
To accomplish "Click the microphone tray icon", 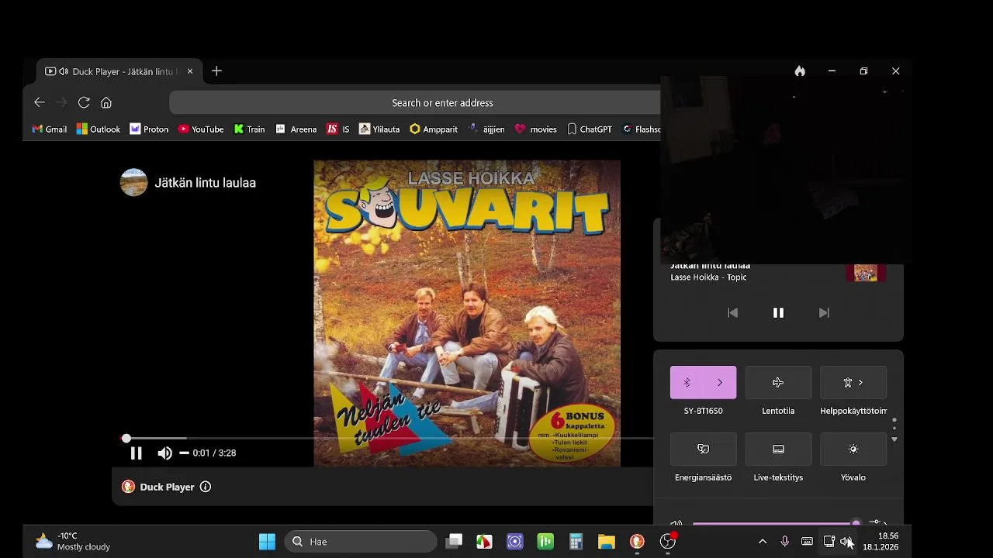I will 785,542.
